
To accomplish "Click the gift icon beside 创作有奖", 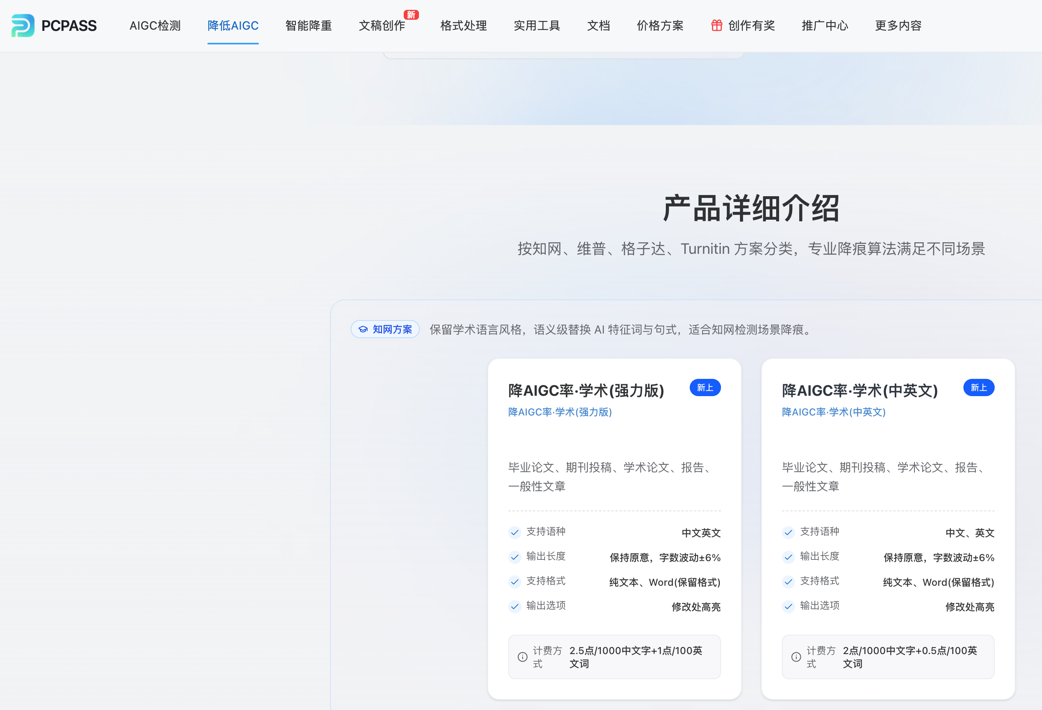I will 716,26.
